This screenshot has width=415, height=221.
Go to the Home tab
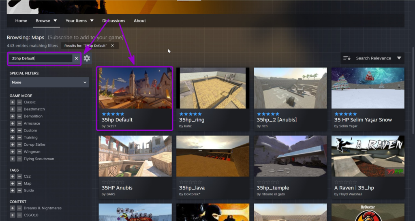[x=21, y=21]
